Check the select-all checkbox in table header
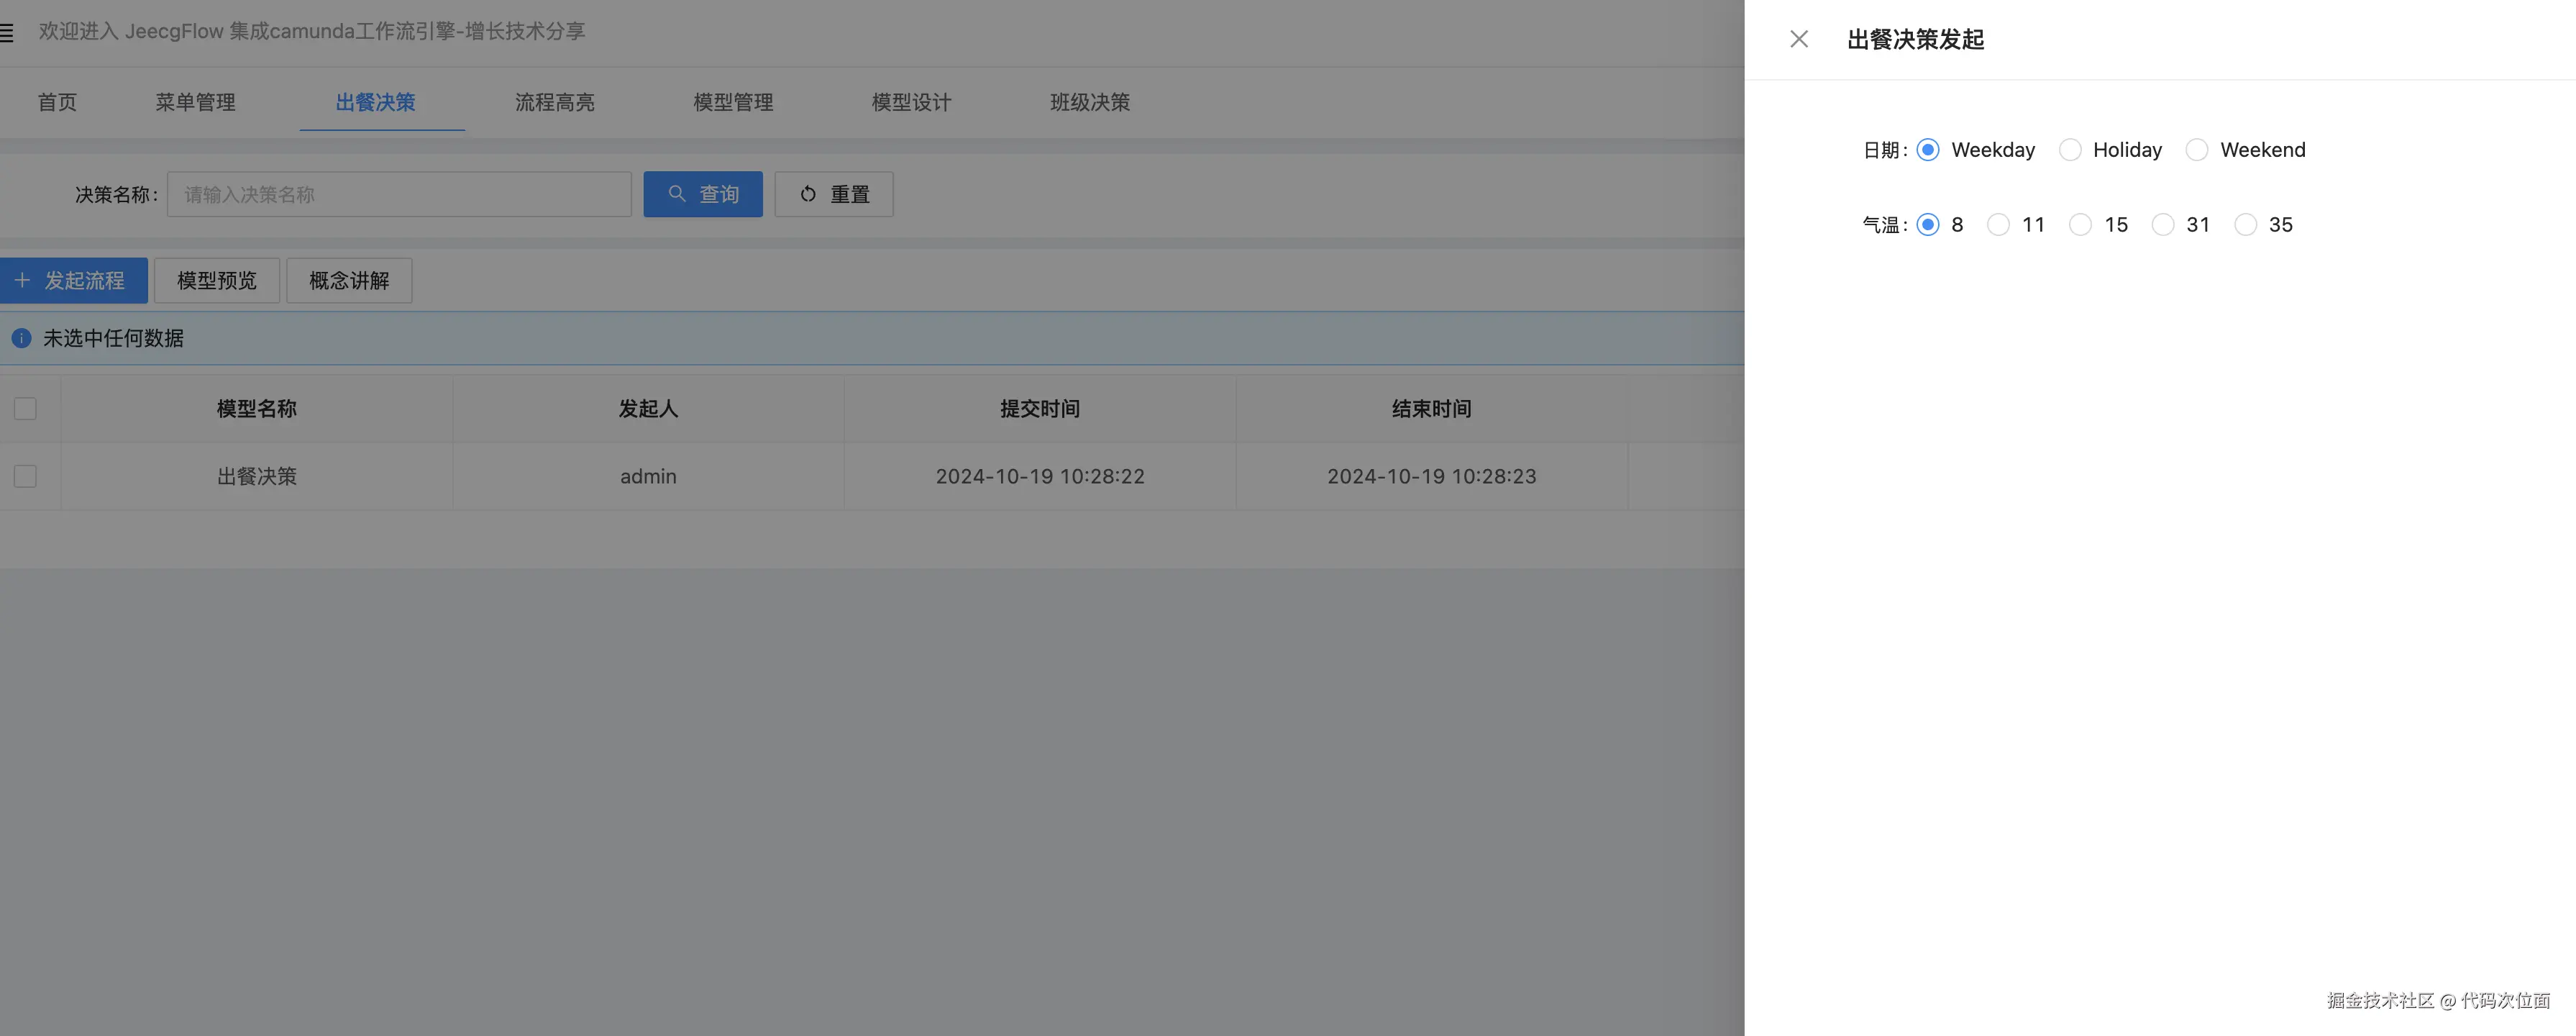 pos(25,409)
